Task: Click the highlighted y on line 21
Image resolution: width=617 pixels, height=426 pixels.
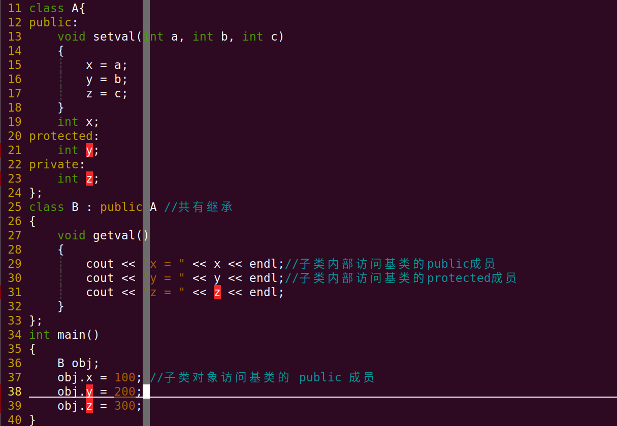Action: (x=88, y=150)
